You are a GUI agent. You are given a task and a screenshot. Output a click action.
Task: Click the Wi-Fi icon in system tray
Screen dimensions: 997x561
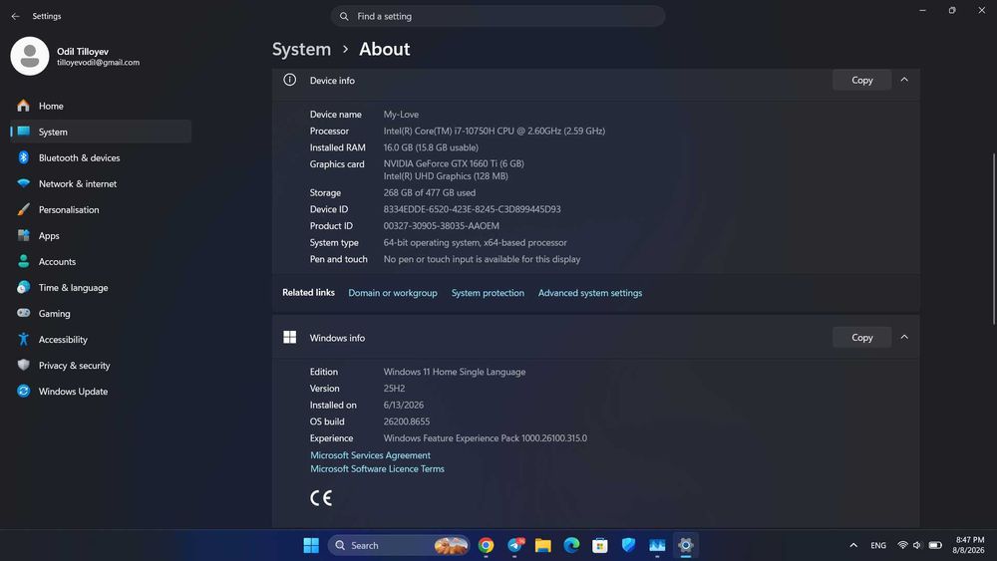pyautogui.click(x=902, y=545)
